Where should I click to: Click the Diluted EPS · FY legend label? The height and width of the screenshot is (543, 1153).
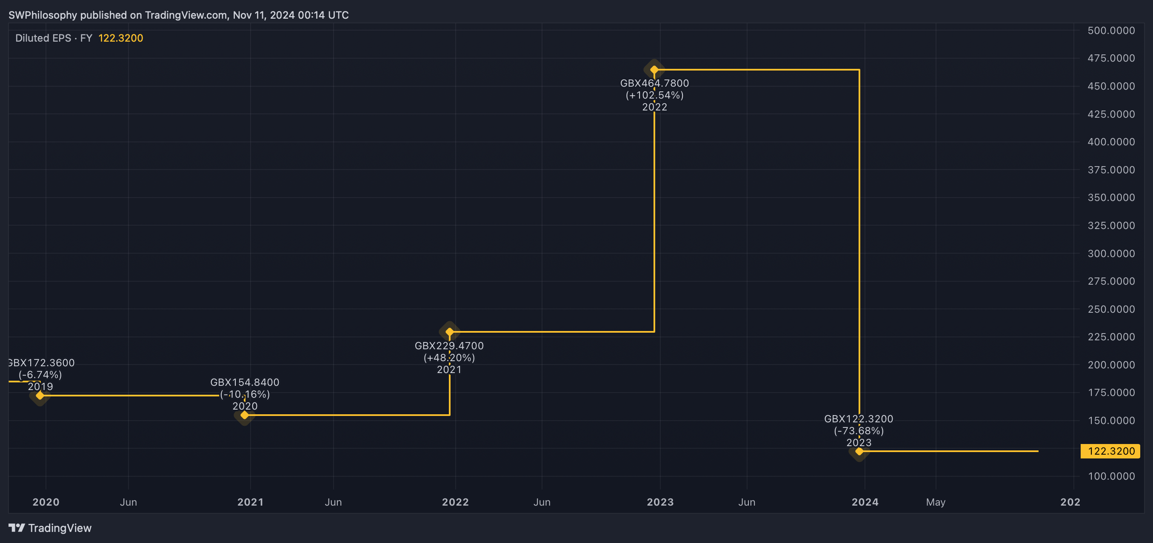point(54,38)
